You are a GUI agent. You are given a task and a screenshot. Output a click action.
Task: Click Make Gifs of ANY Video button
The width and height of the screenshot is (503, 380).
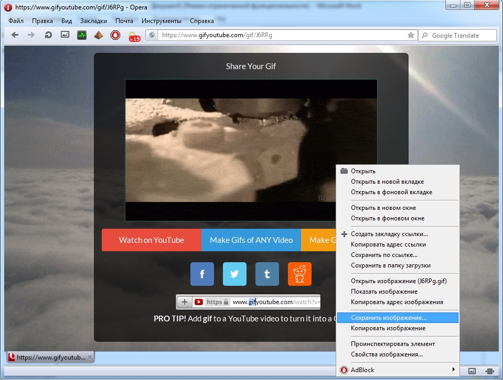coord(251,240)
